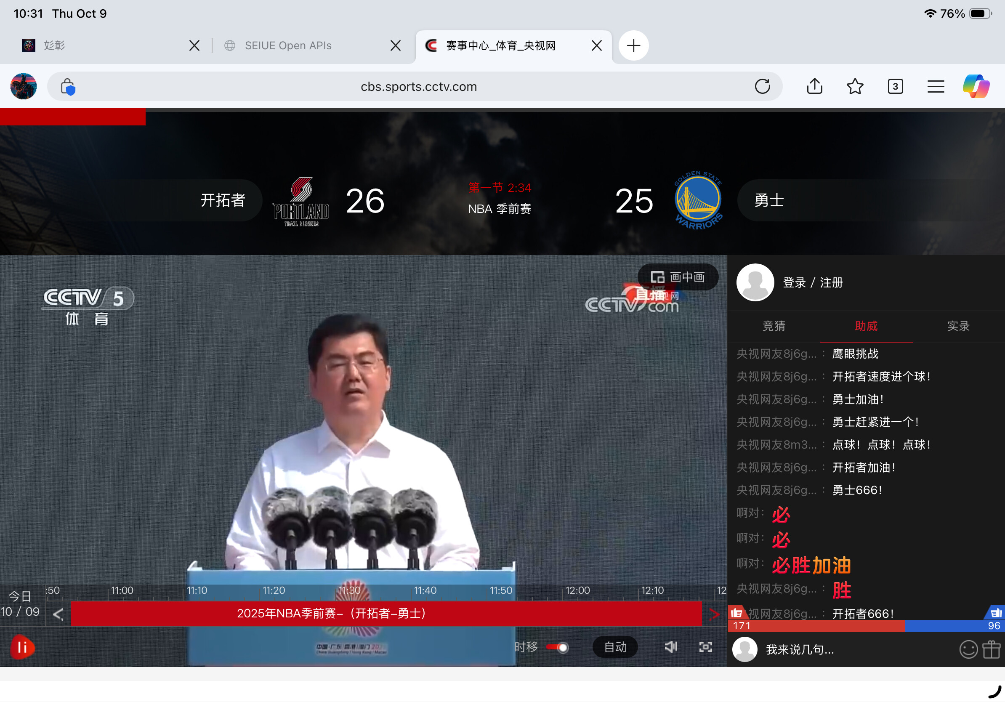The width and height of the screenshot is (1005, 702).
Task: Toggle the 时移 time-shift switch
Action: 557,647
